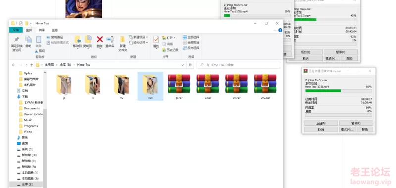Select the p.rar archive file
This screenshot has height=188, width=396.
(179, 87)
